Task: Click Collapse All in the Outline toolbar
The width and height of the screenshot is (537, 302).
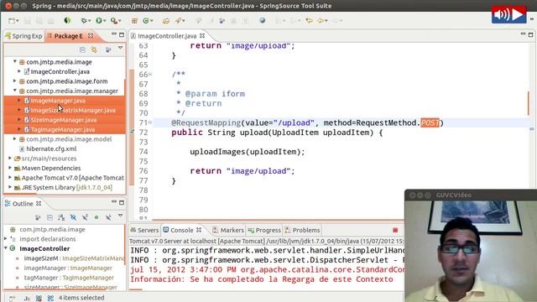Action: pyautogui.click(x=50, y=217)
